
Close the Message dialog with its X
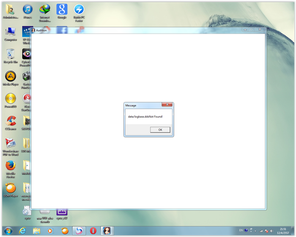coord(167,105)
